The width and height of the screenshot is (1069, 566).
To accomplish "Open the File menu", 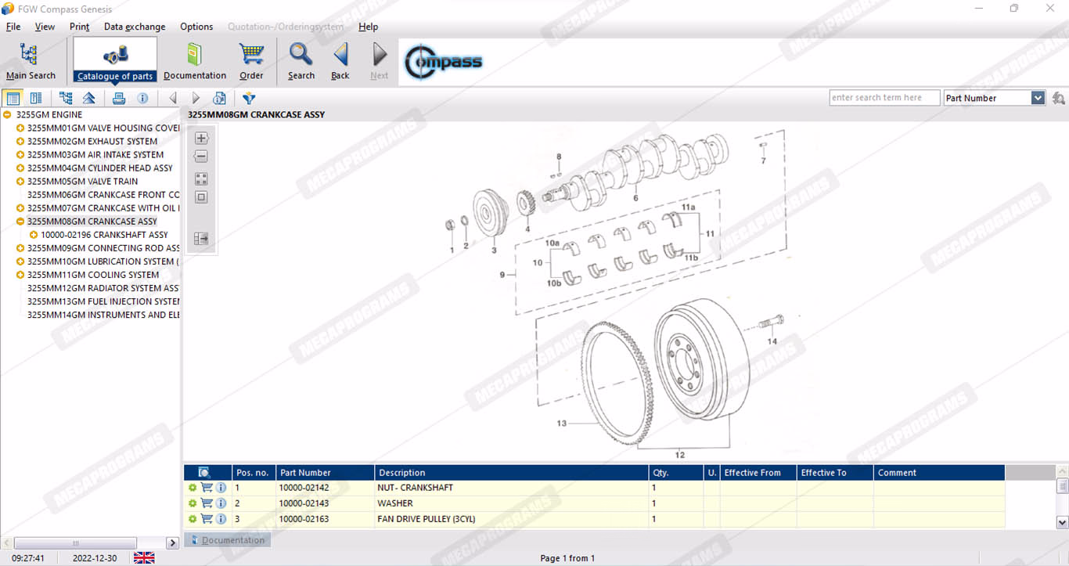I will click(13, 27).
